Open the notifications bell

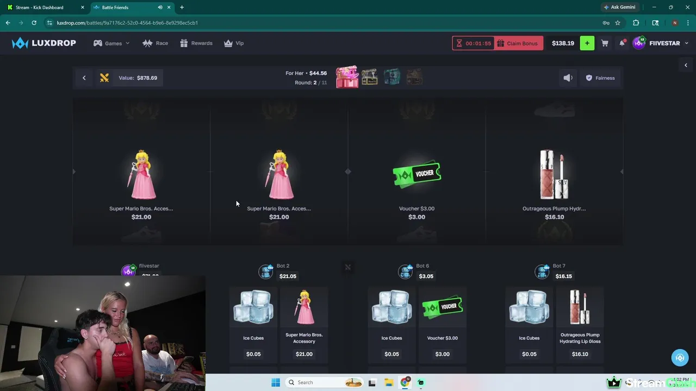pyautogui.click(x=622, y=43)
